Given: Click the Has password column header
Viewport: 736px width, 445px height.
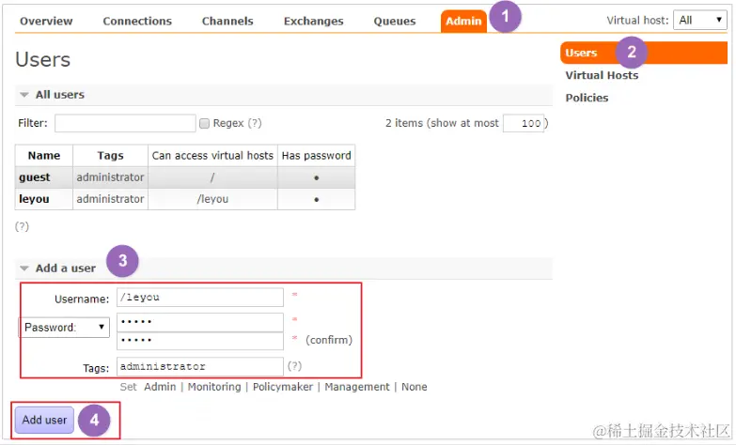Looking at the screenshot, I should [317, 155].
